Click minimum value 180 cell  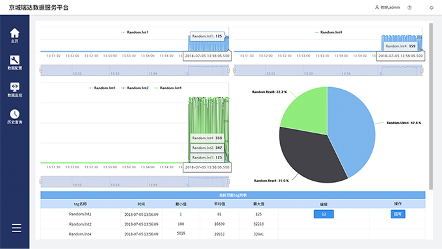click(x=181, y=224)
